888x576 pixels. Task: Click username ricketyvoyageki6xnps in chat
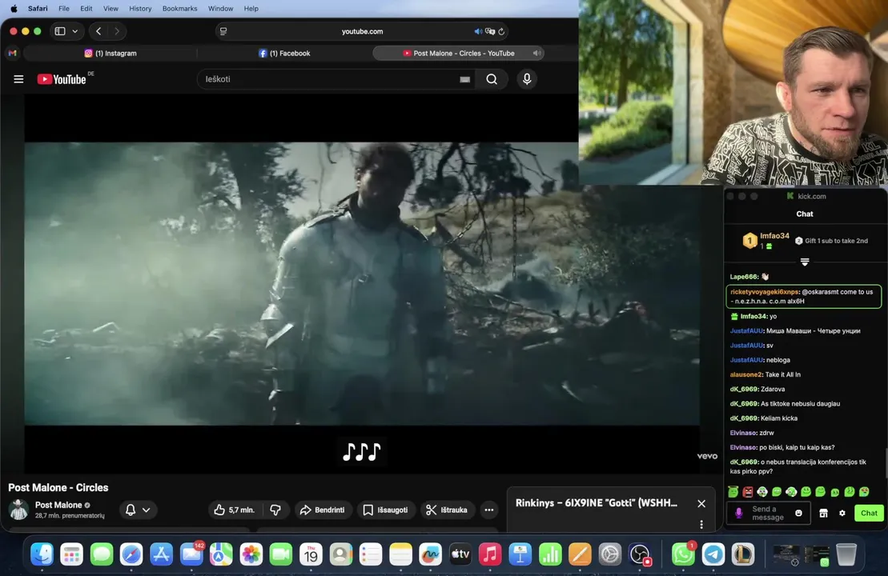click(x=764, y=292)
